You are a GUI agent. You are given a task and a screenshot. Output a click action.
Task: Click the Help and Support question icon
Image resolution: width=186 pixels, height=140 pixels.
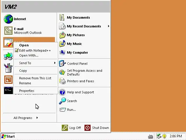coord(62,92)
